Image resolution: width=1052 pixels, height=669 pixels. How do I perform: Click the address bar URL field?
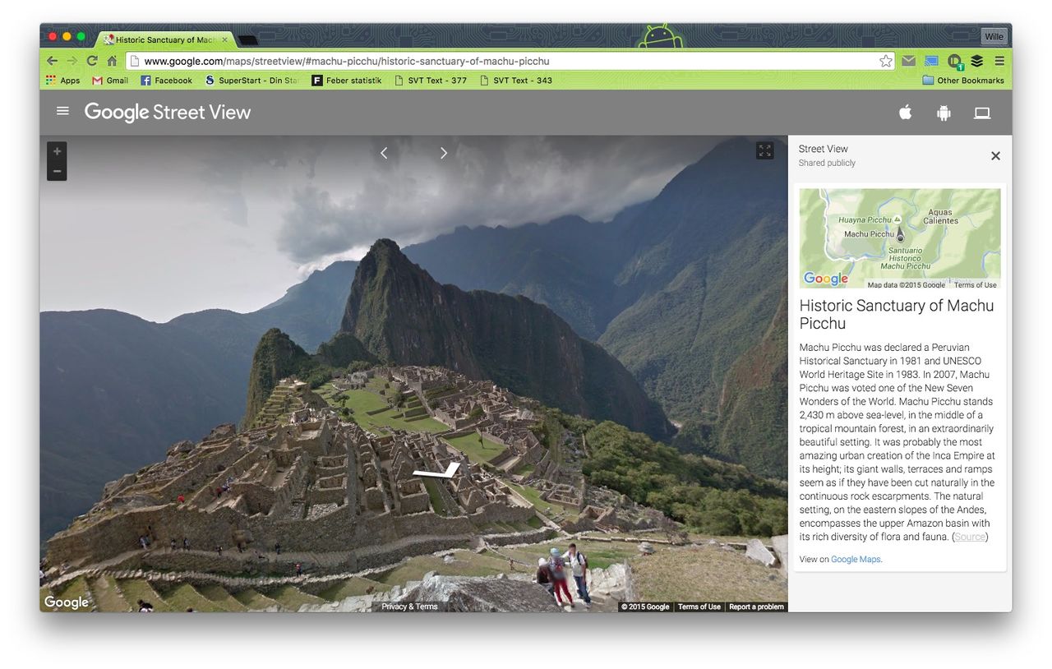pos(510,61)
